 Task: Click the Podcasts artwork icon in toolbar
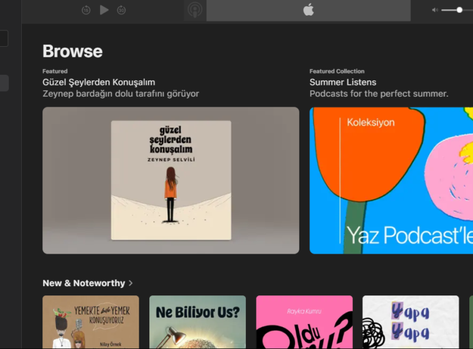(195, 10)
